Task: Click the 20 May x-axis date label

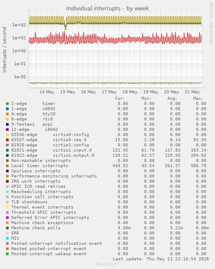Action: point(171,92)
